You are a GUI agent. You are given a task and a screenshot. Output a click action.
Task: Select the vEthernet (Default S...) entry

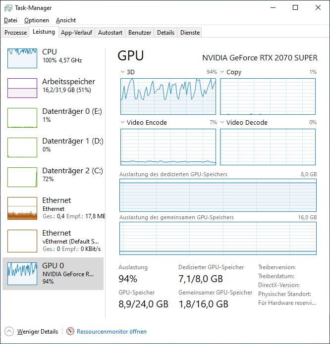coord(54,241)
